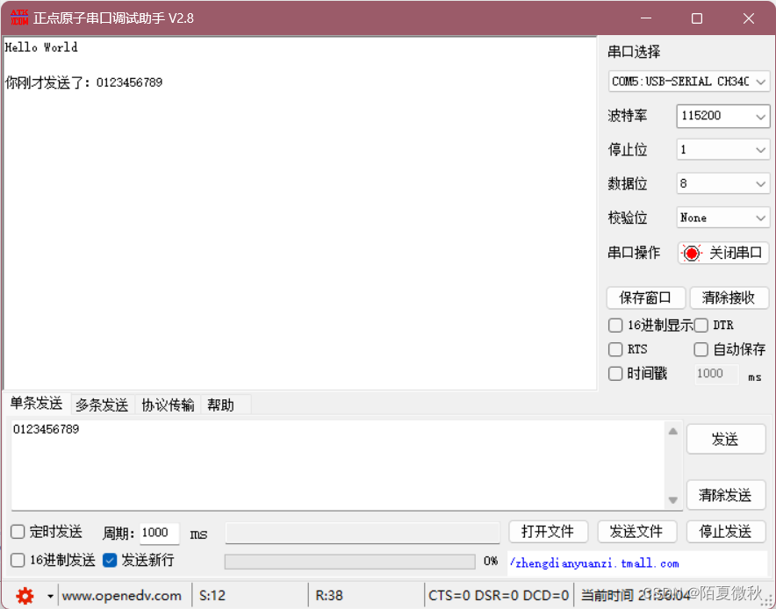Open the www.openedv.com link

(x=123, y=595)
